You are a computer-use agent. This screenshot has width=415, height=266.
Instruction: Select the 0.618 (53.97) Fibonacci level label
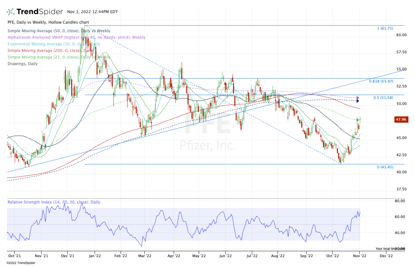[381, 81]
